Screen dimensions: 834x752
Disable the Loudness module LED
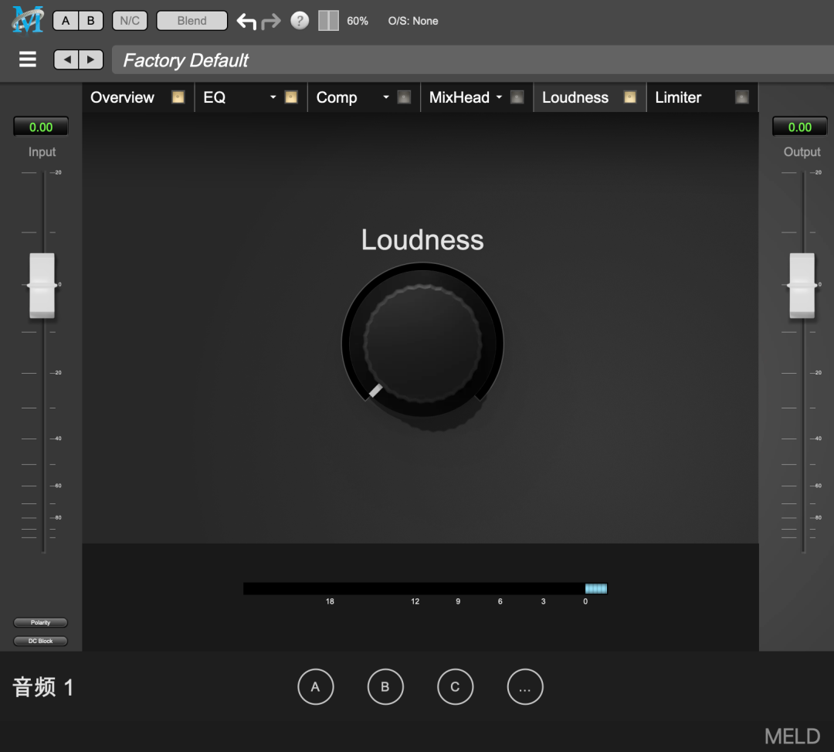[630, 97]
